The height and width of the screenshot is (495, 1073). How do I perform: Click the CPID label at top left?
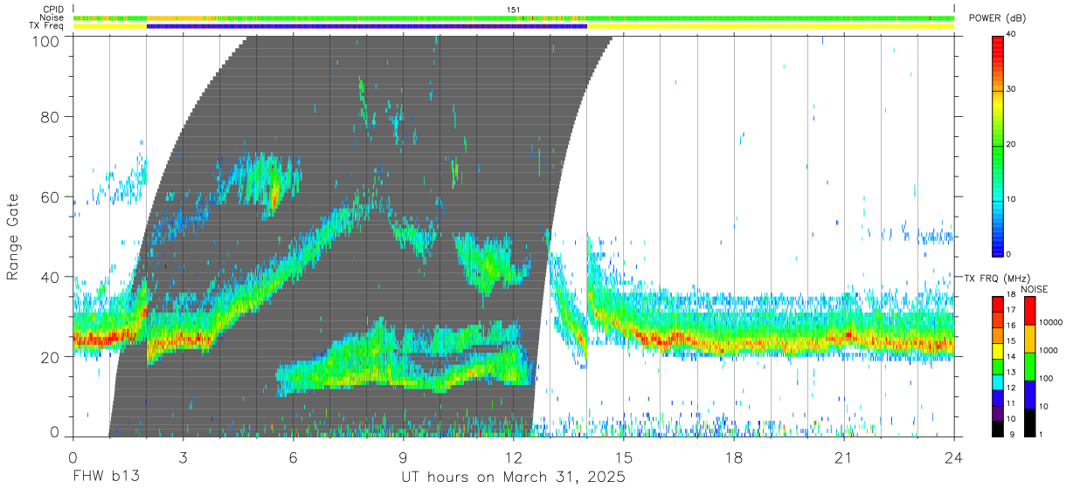tap(53, 10)
